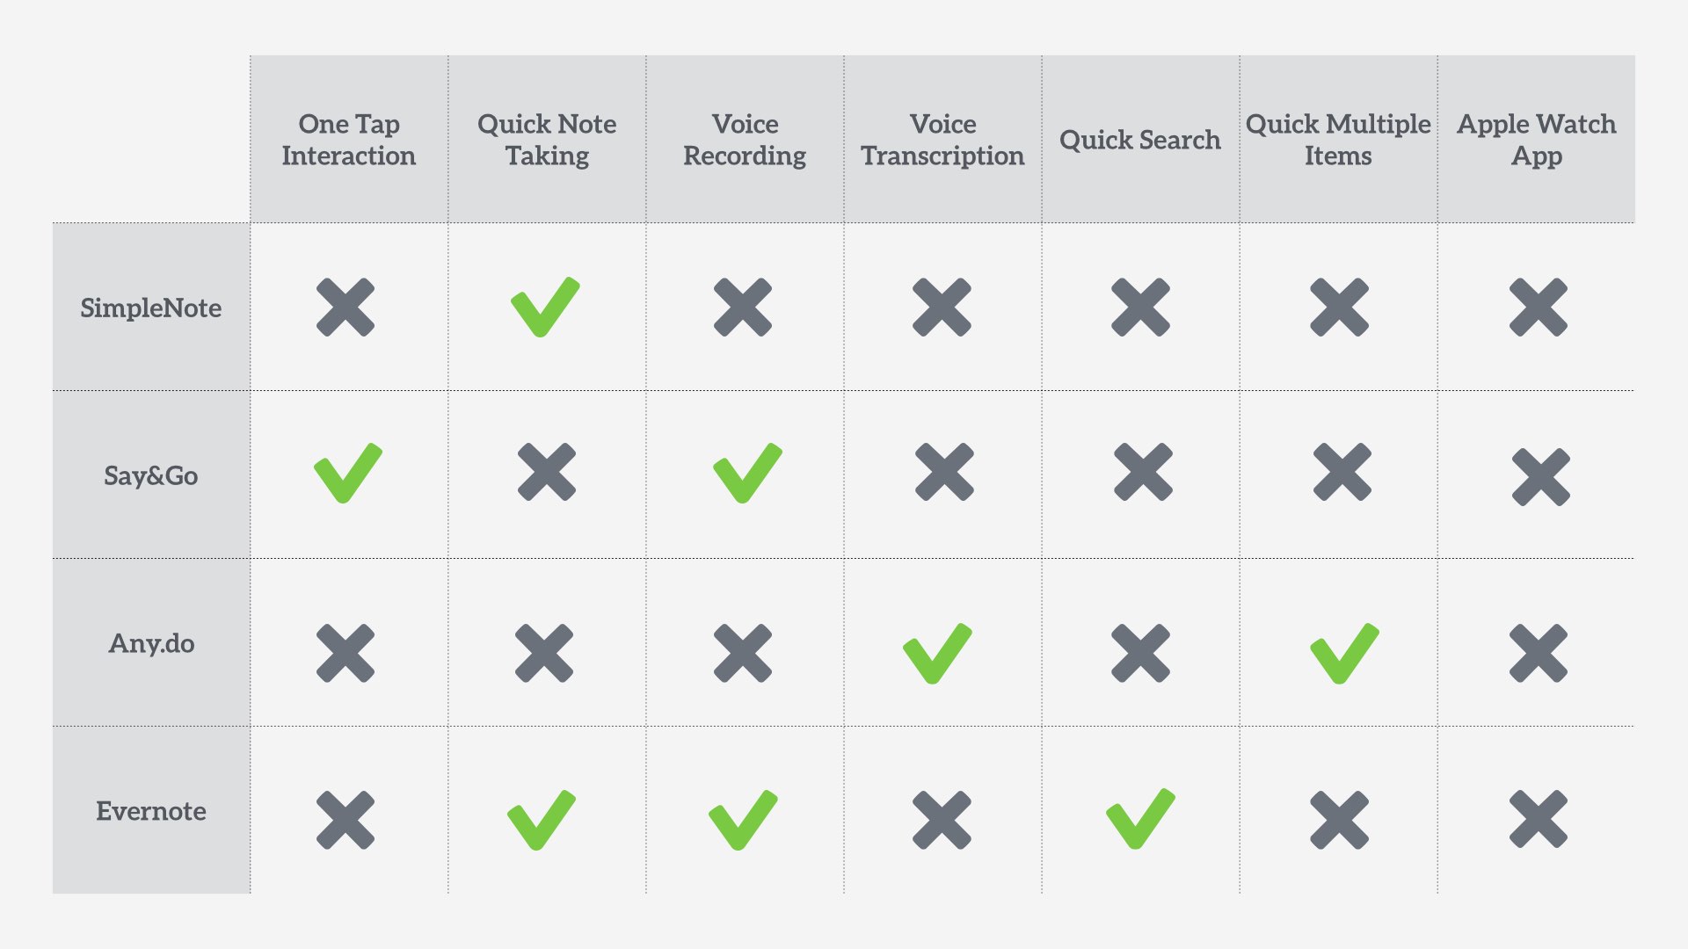Click Say&Go's One Tap Interaction checkmark
Viewport: 1688px width, 949px height.
pos(347,474)
